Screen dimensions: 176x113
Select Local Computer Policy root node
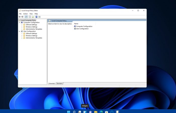coord(28,20)
